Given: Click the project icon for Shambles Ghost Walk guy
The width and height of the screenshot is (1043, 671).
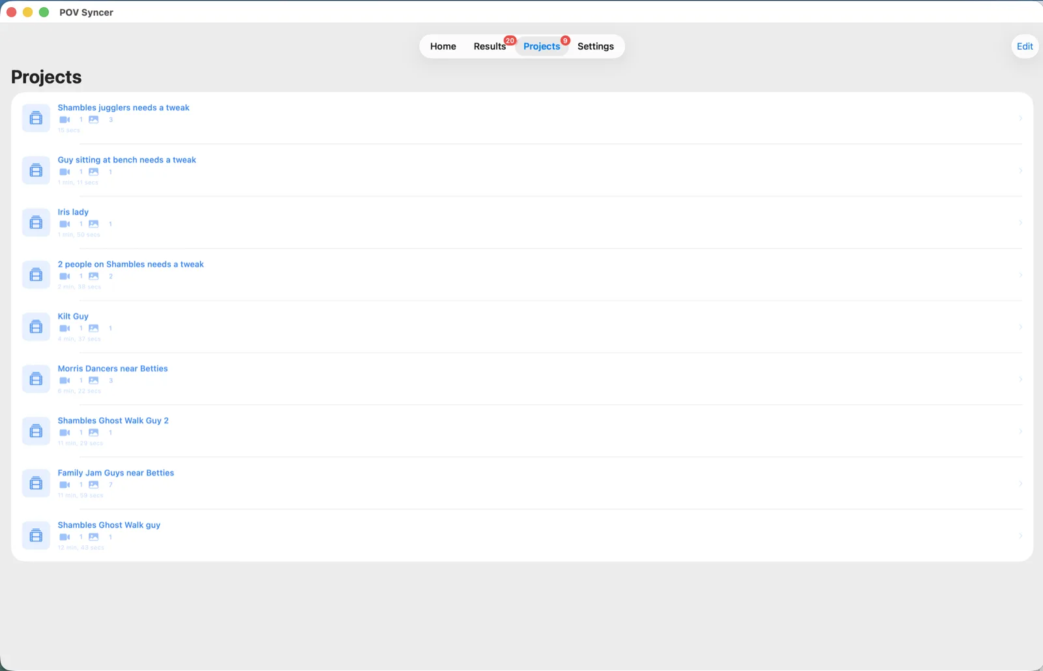Looking at the screenshot, I should pos(36,535).
